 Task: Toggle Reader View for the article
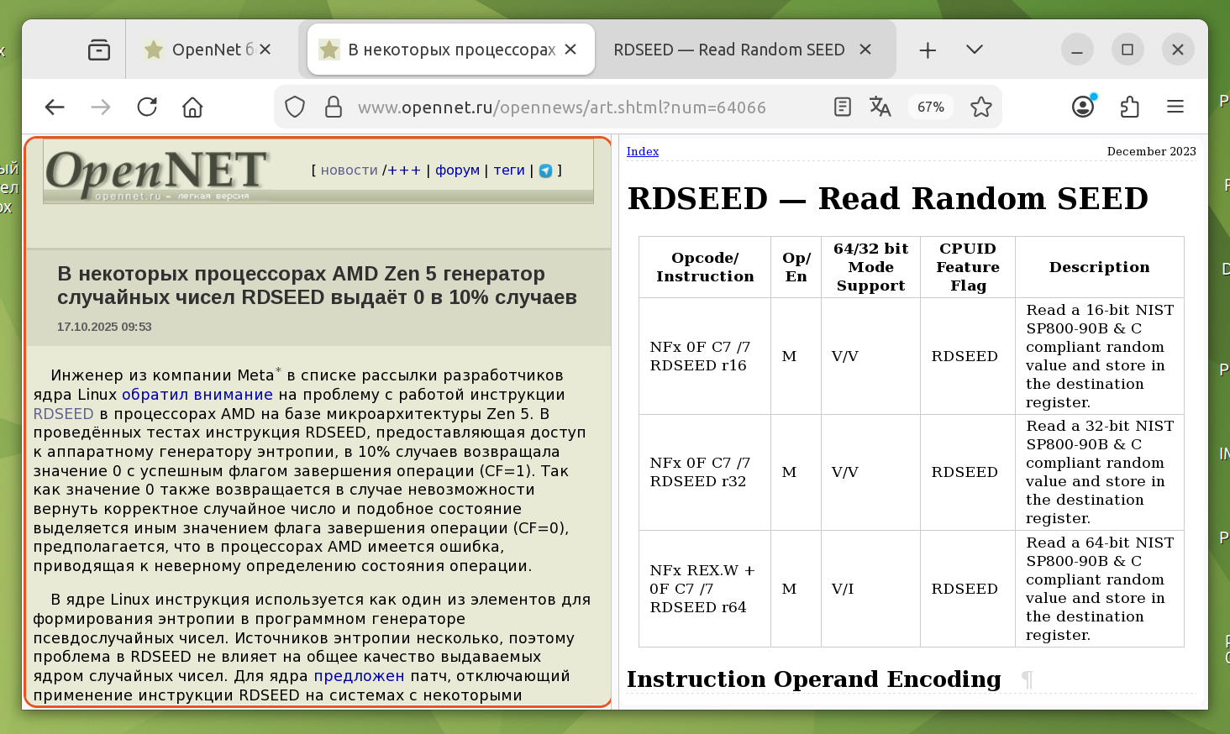pyautogui.click(x=843, y=107)
